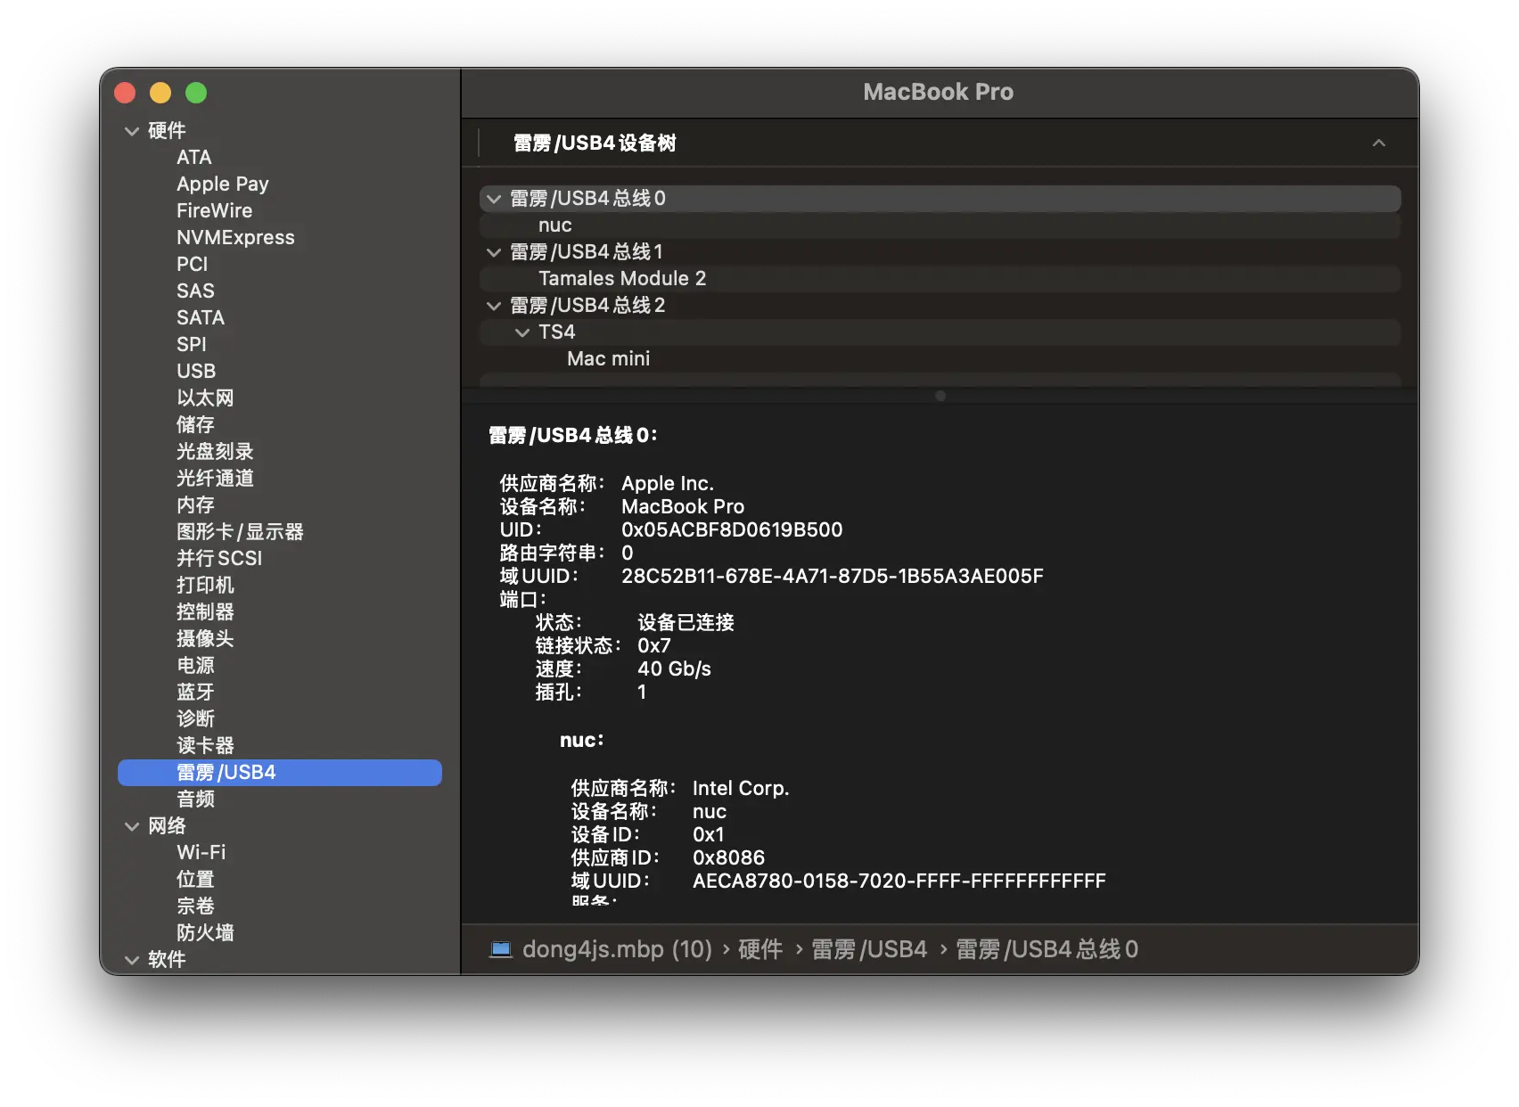Select the Mac mini device entry

pos(608,359)
